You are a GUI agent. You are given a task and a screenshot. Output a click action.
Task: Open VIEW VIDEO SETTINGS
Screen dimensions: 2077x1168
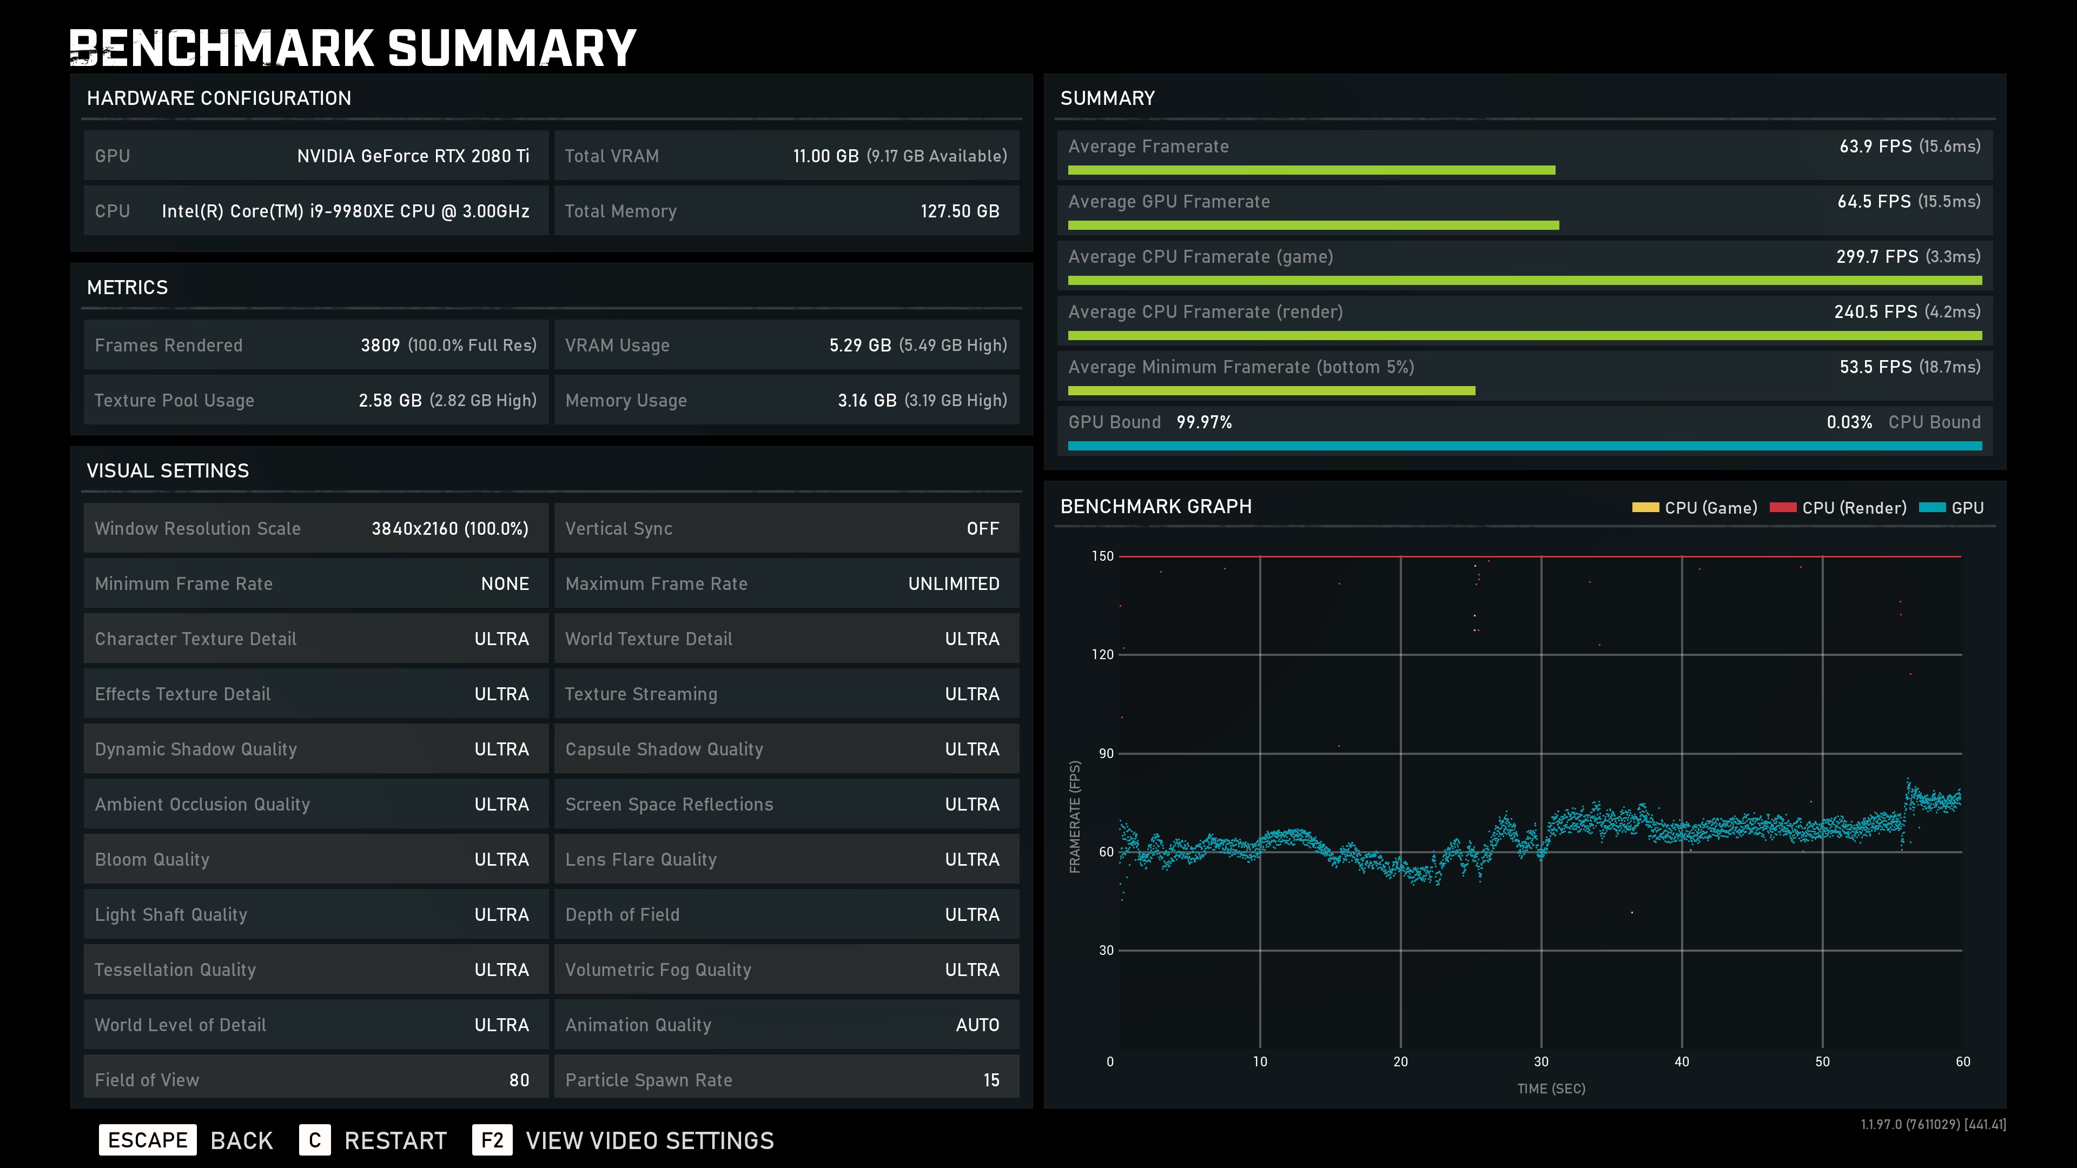649,1140
